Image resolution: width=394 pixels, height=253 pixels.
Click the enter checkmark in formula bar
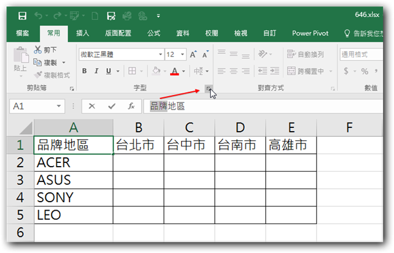tap(112, 107)
